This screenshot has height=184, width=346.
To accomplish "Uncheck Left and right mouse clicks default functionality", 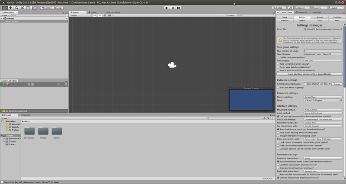I will (278, 116).
